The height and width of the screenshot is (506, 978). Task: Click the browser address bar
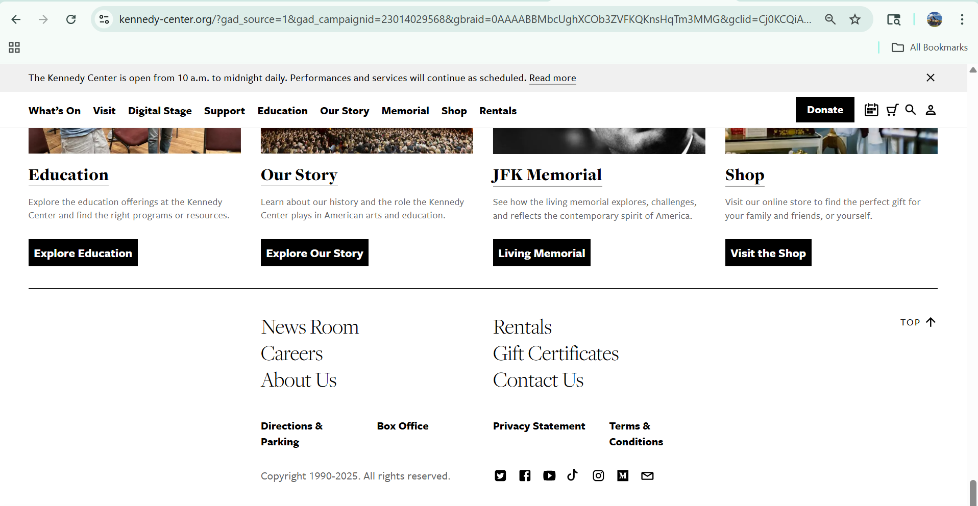pyautogui.click(x=459, y=19)
